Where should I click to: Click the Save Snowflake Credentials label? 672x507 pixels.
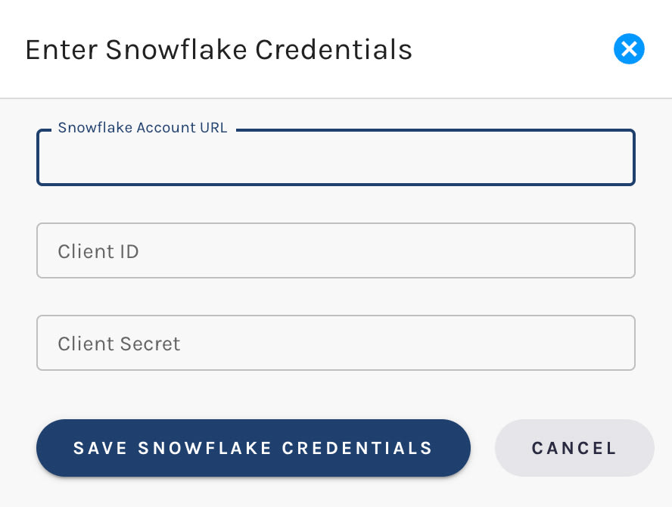pos(253,448)
